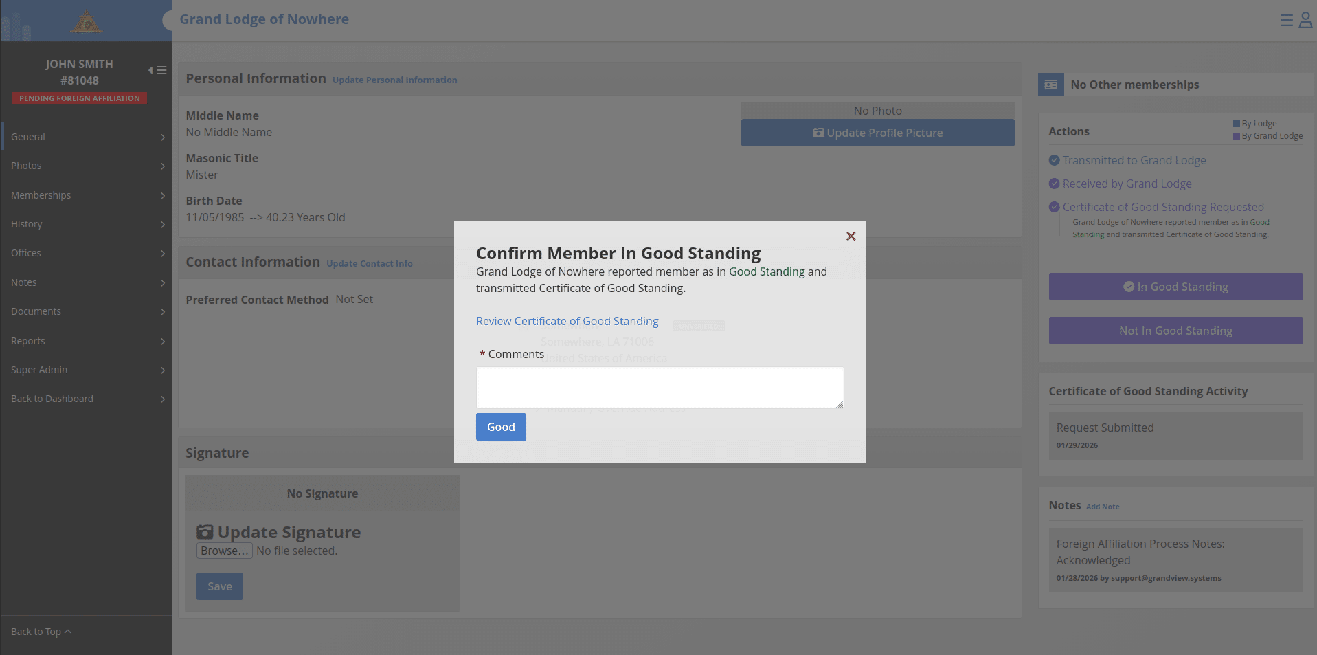
Task: Open the user account icon at top right
Action: [1305, 20]
